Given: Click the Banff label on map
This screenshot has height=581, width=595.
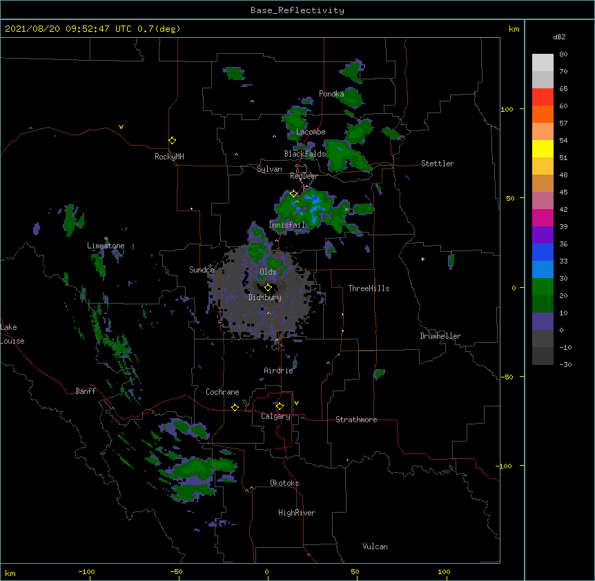Looking at the screenshot, I should [86, 391].
